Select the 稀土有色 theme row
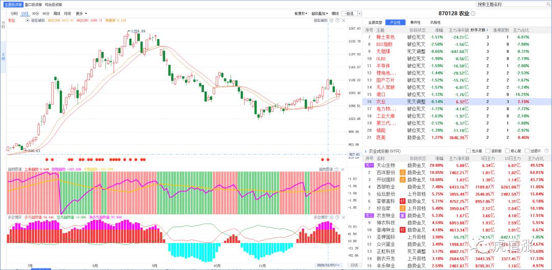Image resolution: width=552 pixels, height=270 pixels. coord(385,37)
